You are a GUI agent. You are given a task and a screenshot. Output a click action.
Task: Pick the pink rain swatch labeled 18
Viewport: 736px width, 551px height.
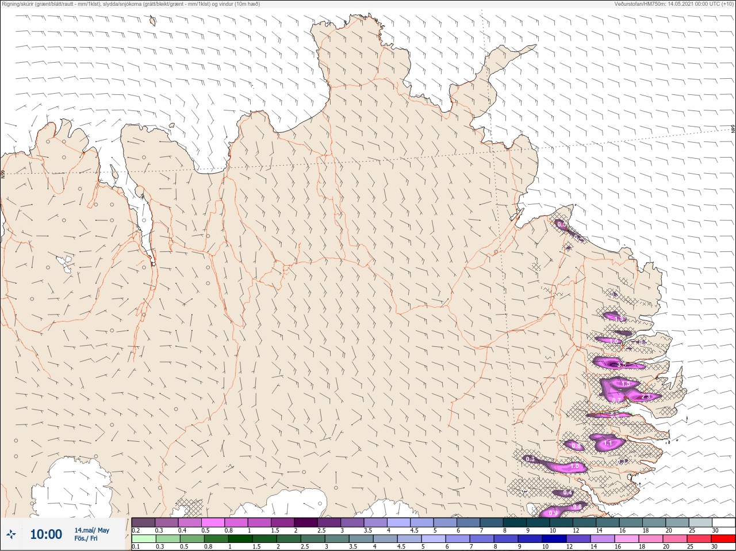tap(651, 539)
